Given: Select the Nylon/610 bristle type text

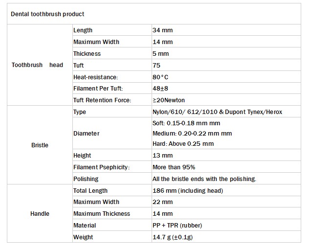Looking at the screenshot, I should click(x=217, y=112).
